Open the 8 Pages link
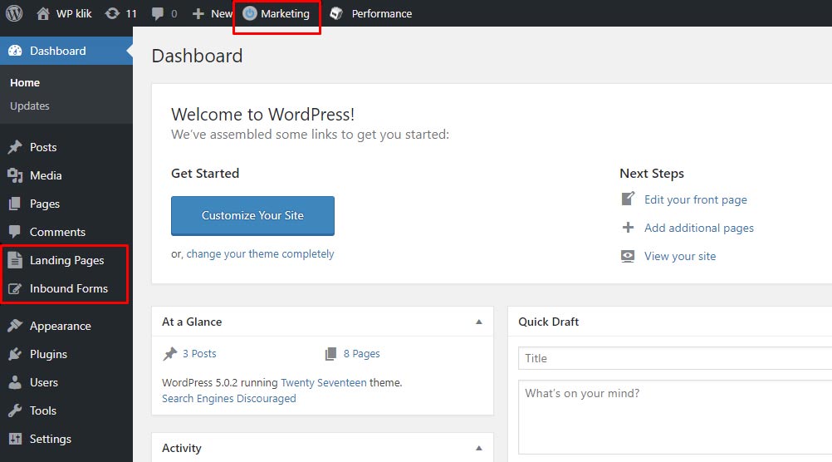Image resolution: width=832 pixels, height=462 pixels. click(x=362, y=354)
